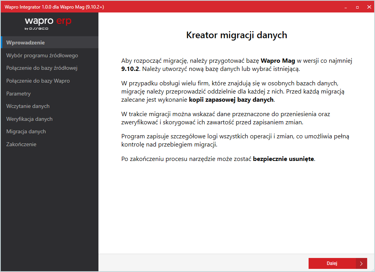Viewport: 375px width, 272px height.
Task: Click the minimize icon in the title bar
Action: pyautogui.click(x=345, y=7)
